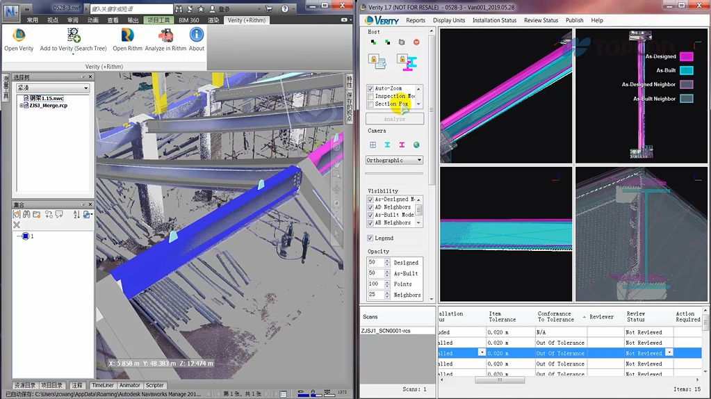The image size is (711, 399).
Task: Click the locked table Host icon
Action: click(377, 62)
